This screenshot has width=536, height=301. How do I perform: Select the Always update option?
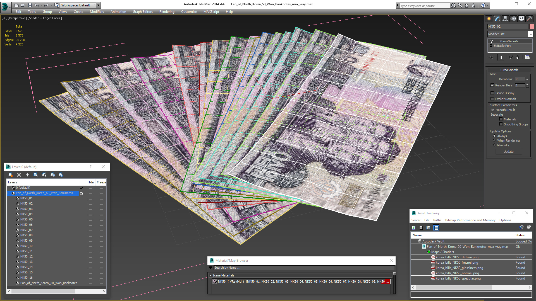coord(494,136)
